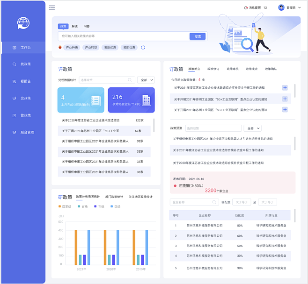
Task: Click 选择政策 field in 兑现数据统计
Action: click(x=107, y=80)
